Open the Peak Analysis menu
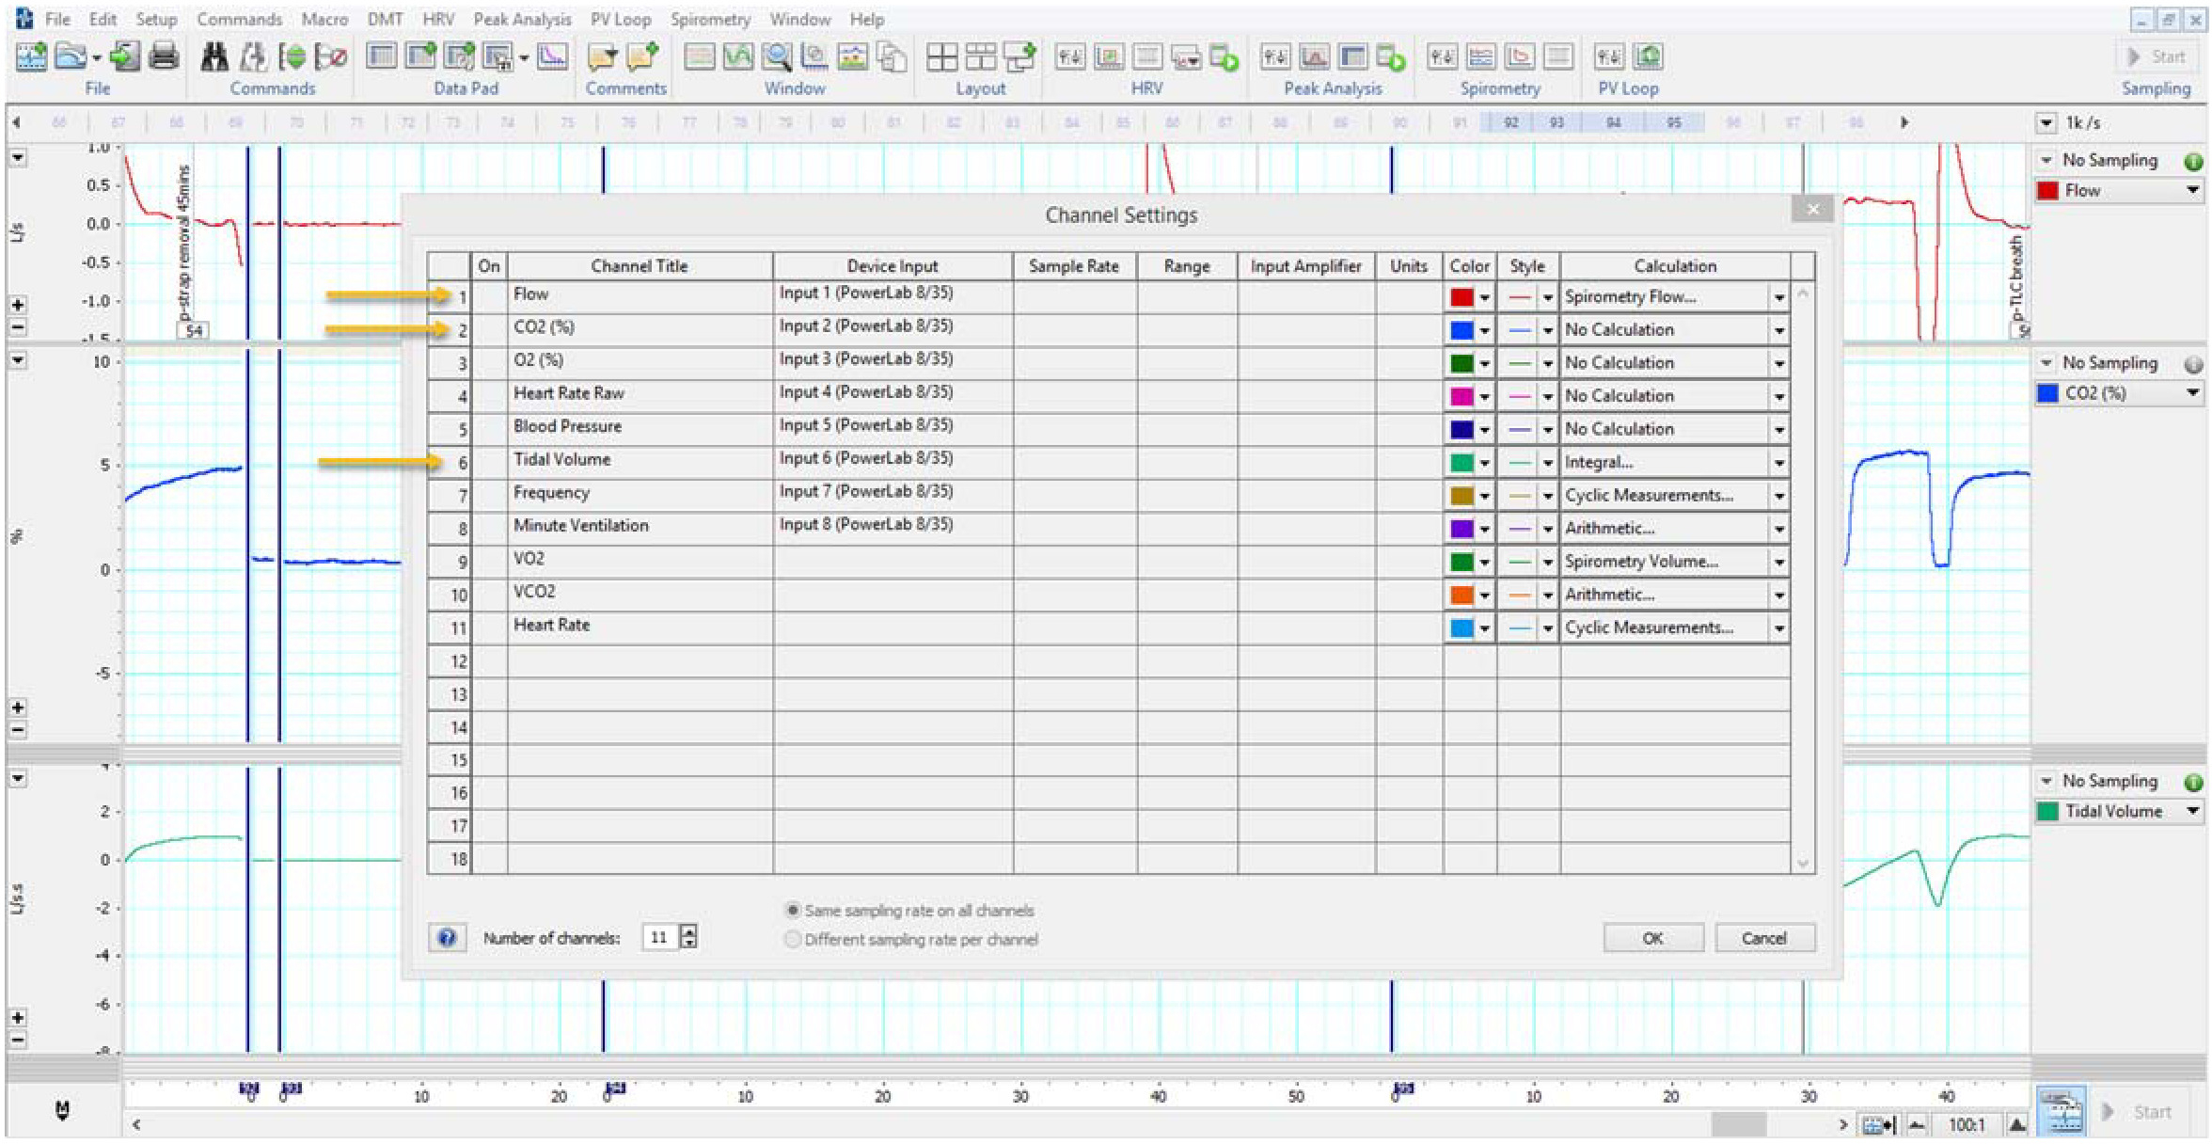The width and height of the screenshot is (2212, 1144). click(522, 19)
